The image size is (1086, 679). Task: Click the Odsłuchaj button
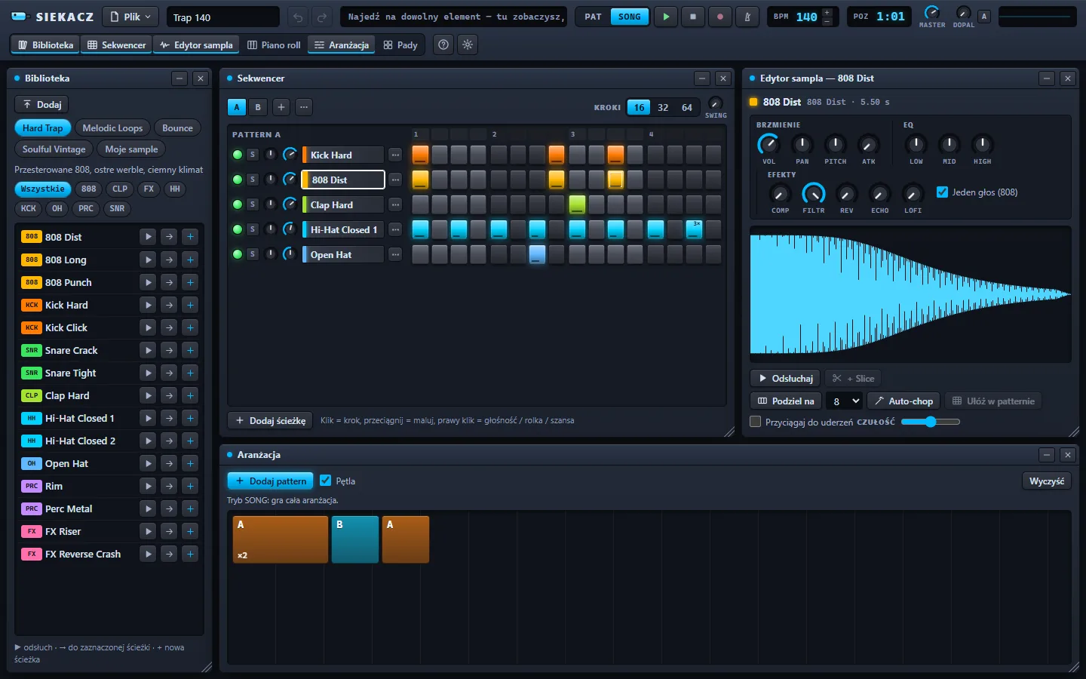(785, 378)
